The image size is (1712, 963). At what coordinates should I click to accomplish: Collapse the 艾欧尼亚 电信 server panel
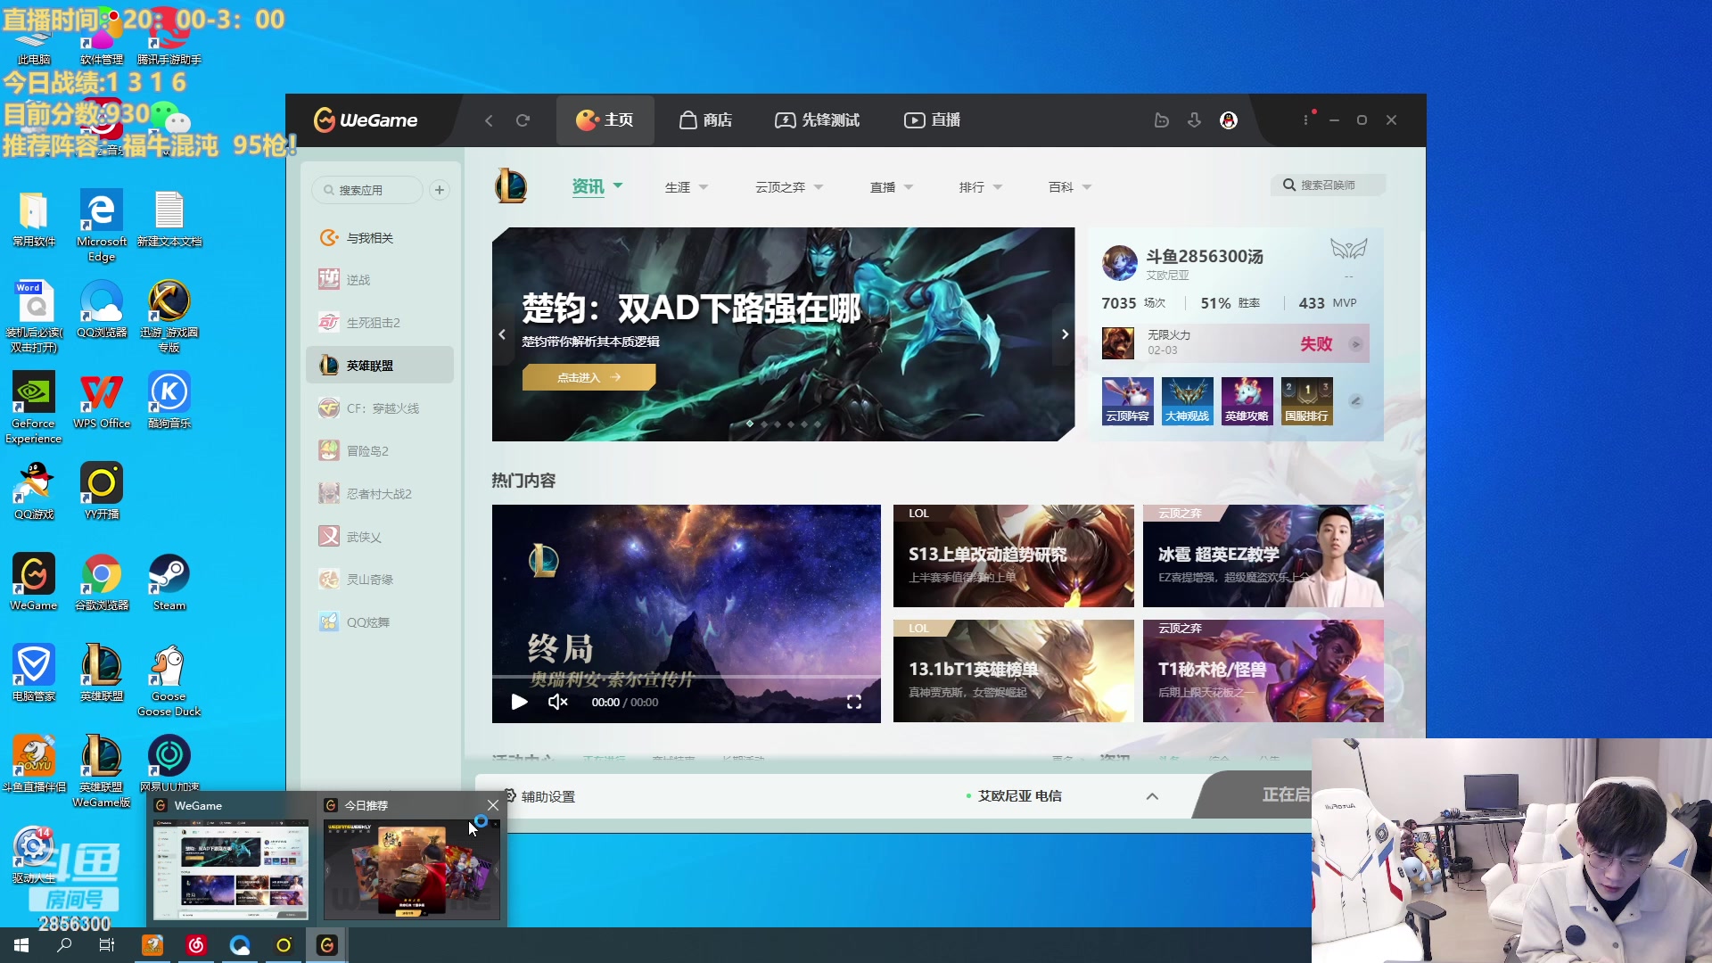(x=1152, y=795)
